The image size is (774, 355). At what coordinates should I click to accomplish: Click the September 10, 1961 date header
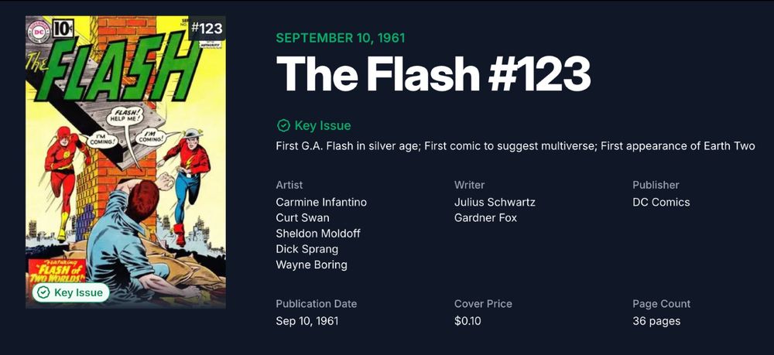point(341,38)
